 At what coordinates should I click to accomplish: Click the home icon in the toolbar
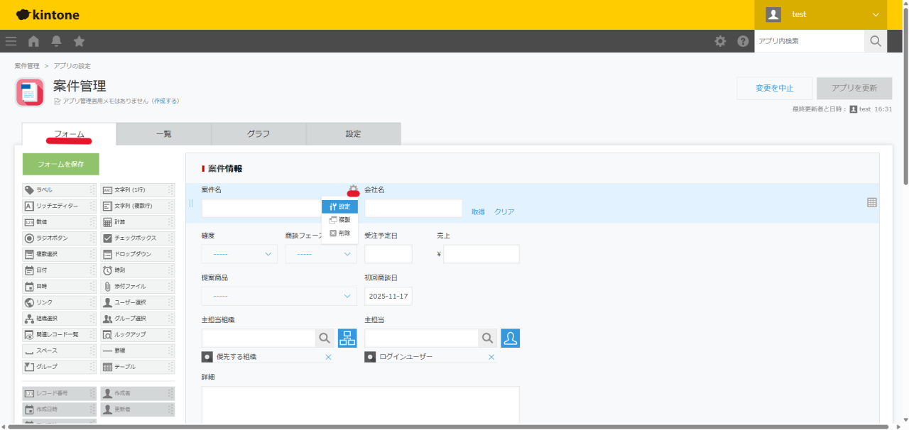point(33,41)
